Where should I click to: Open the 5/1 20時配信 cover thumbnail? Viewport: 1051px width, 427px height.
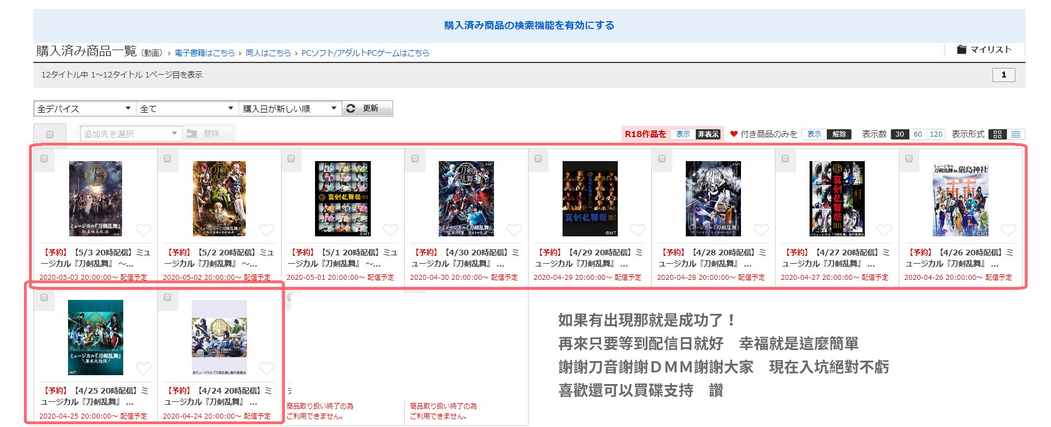tap(342, 198)
